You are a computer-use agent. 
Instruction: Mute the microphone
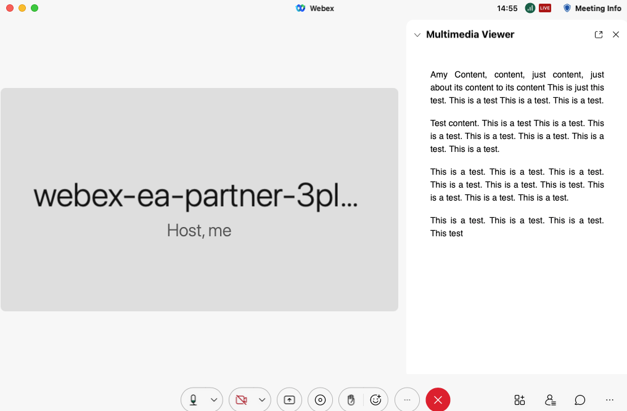[x=193, y=399]
